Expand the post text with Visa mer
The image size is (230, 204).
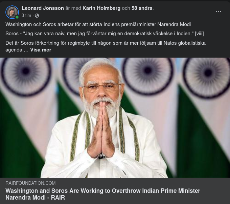[x=41, y=50]
